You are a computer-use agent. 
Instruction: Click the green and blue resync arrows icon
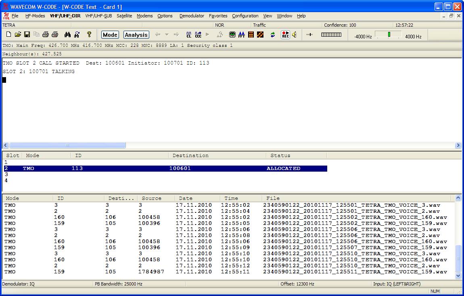(x=272, y=35)
